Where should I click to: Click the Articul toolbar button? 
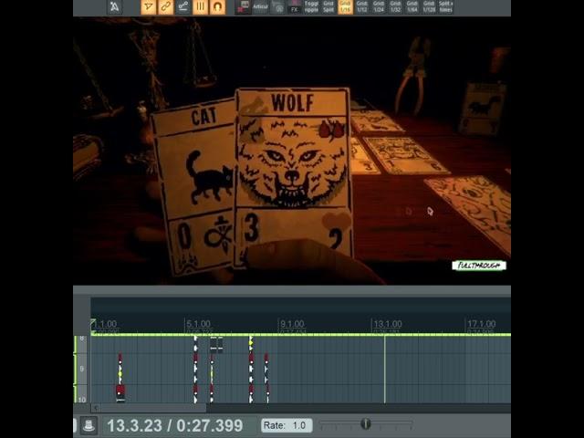(x=260, y=7)
